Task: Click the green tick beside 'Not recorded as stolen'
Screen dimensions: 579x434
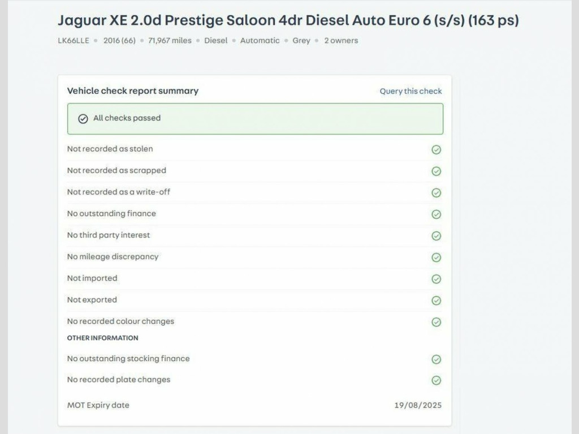Action: (x=436, y=150)
